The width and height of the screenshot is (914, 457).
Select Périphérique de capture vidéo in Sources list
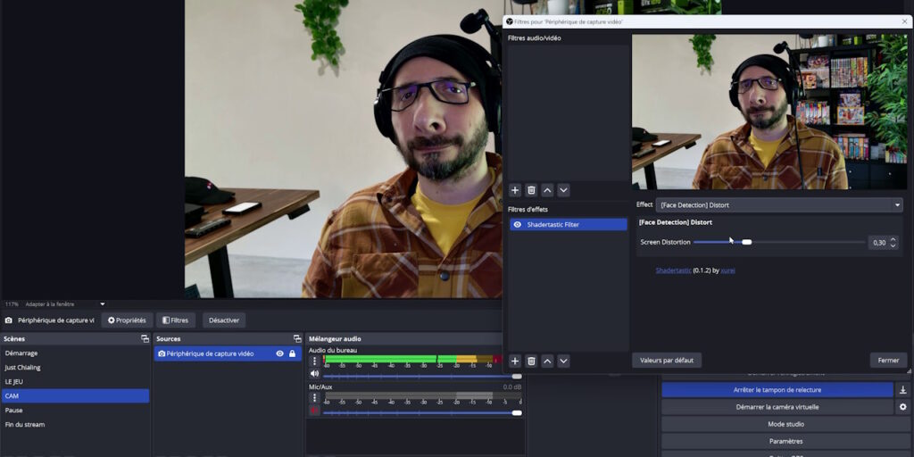click(x=228, y=353)
